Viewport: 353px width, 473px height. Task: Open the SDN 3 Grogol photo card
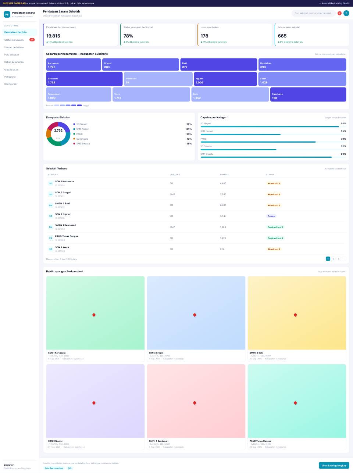pyautogui.click(x=196, y=319)
